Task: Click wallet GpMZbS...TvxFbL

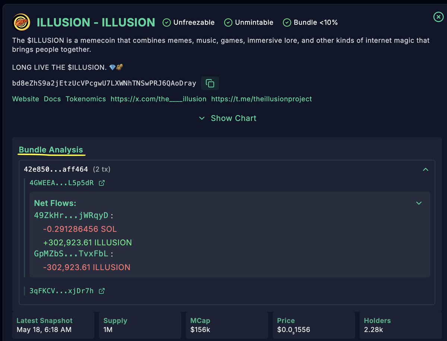Action: coord(71,254)
